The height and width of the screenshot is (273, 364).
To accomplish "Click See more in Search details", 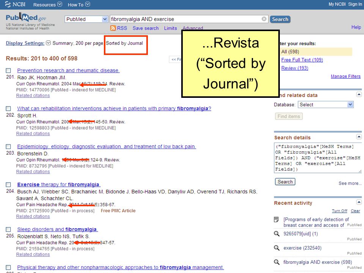I will pos(350,184).
